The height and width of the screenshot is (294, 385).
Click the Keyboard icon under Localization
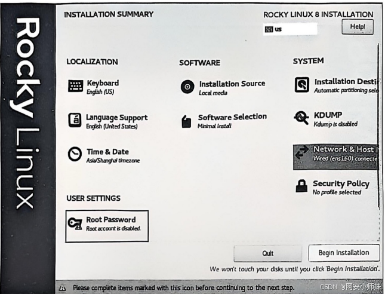75,86
